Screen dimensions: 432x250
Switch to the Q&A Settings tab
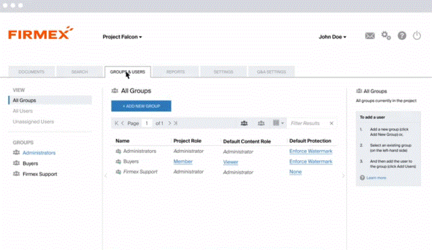click(271, 72)
